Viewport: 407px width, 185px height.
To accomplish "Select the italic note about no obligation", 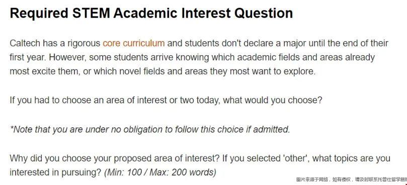I will [150, 129].
